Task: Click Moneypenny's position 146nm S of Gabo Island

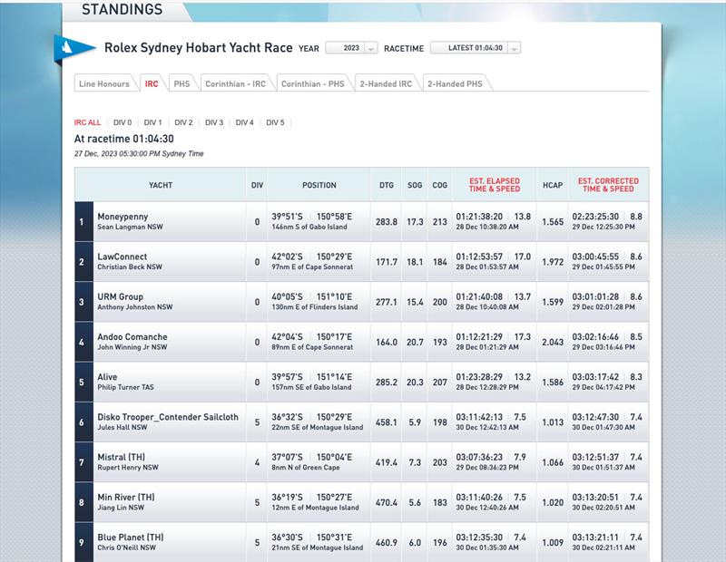Action: coord(309,228)
